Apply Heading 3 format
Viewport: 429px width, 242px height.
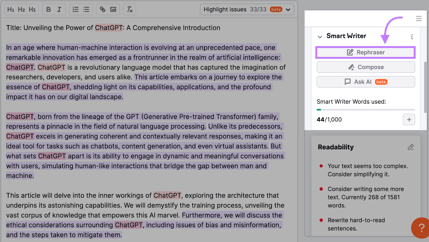(32, 10)
